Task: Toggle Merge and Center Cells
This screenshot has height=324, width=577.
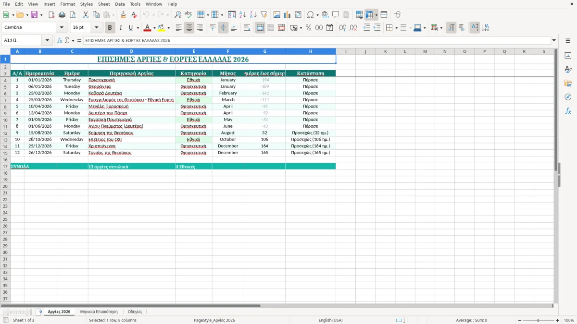Action: click(260, 28)
